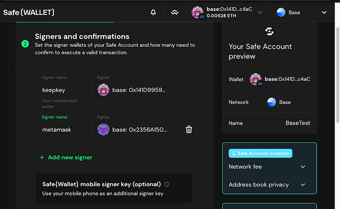The image size is (340, 209).
Task: Click the metamask signer avatar icon
Action: pyautogui.click(x=103, y=129)
